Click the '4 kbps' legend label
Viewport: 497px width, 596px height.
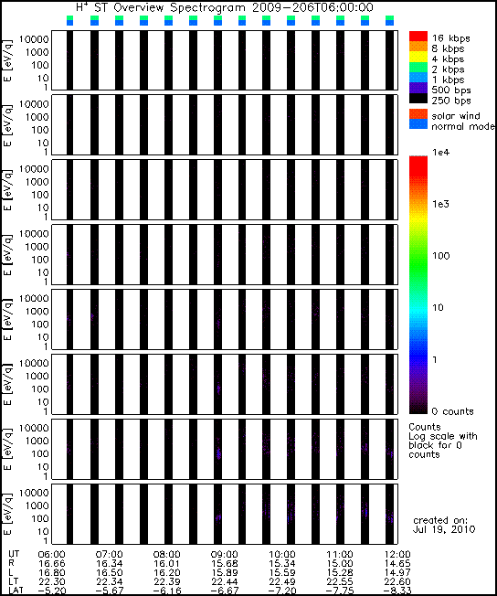click(448, 59)
